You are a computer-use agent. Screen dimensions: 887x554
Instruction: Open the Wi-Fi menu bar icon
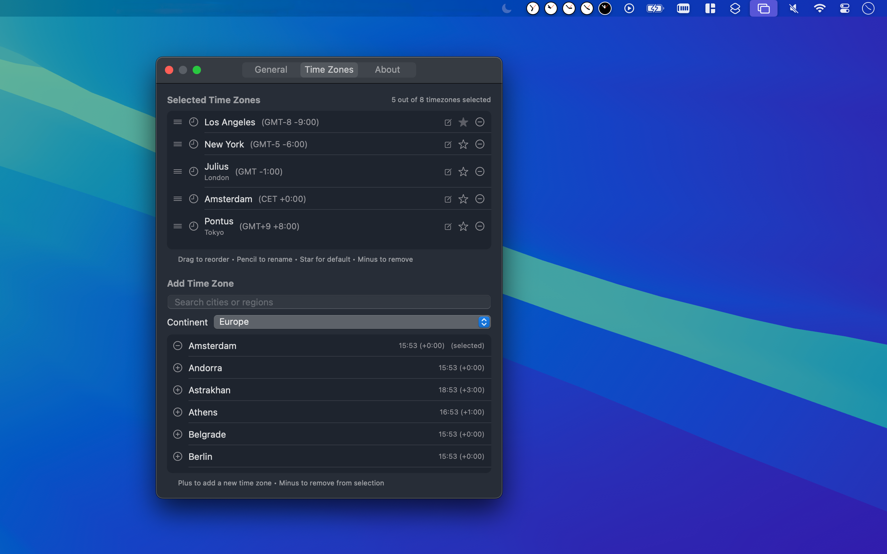(x=819, y=8)
